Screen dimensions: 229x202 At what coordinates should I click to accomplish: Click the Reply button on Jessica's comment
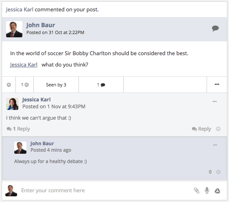(201, 129)
